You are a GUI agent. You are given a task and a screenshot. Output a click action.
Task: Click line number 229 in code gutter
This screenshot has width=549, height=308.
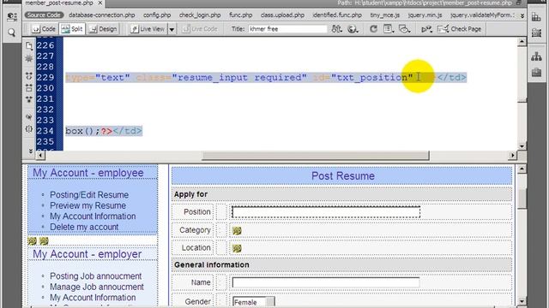45,78
